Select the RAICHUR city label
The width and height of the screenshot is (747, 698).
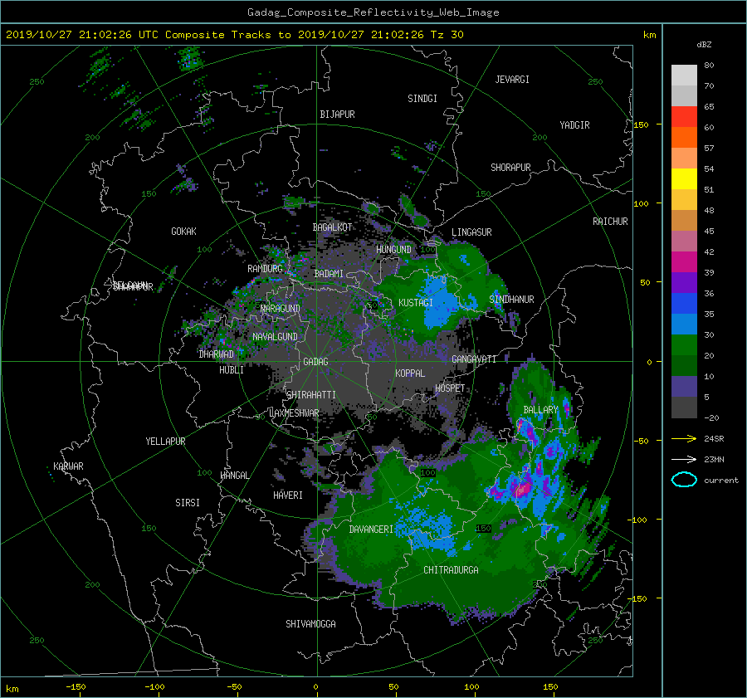[x=610, y=222]
